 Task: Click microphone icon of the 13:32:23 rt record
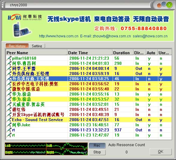(x=9, y=130)
